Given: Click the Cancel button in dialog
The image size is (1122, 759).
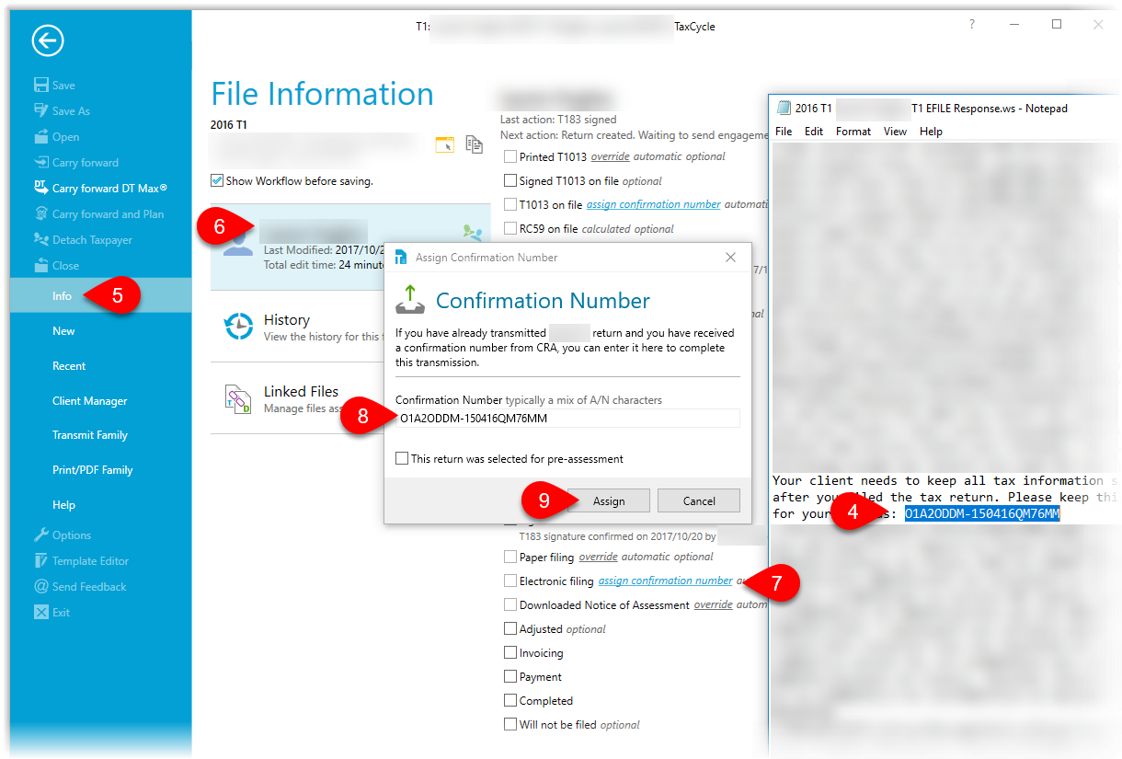Looking at the screenshot, I should point(699,500).
